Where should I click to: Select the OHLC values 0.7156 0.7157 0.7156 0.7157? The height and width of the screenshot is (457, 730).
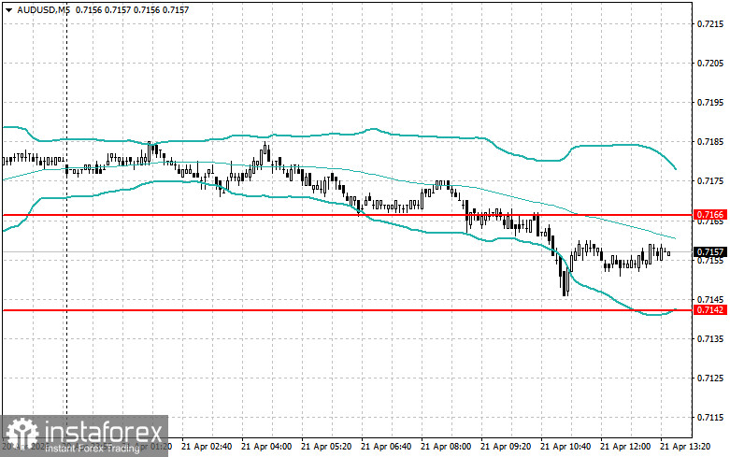[x=132, y=9]
